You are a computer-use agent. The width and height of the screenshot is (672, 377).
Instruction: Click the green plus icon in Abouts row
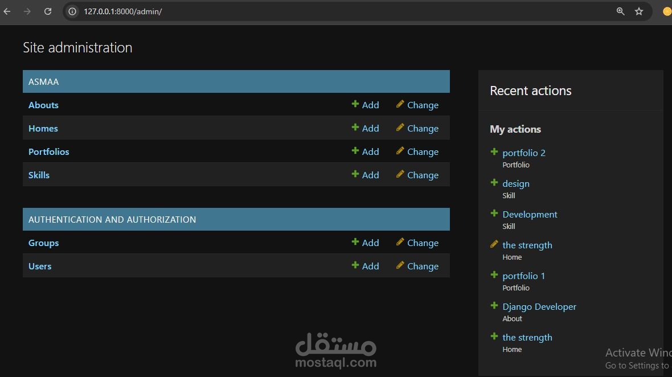tap(355, 104)
